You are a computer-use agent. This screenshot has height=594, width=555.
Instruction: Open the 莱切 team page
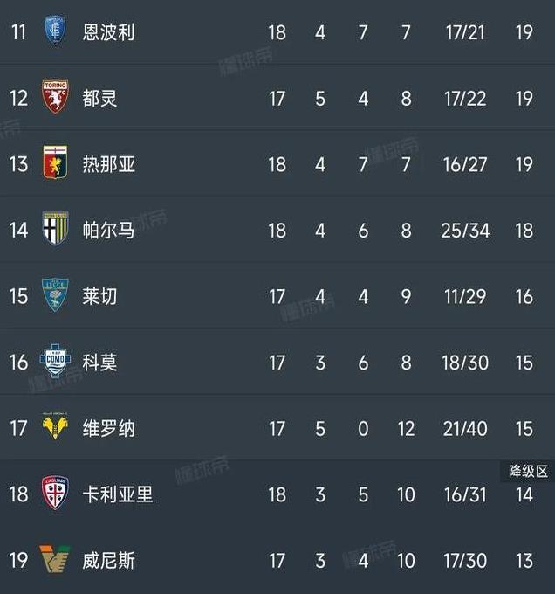point(99,296)
